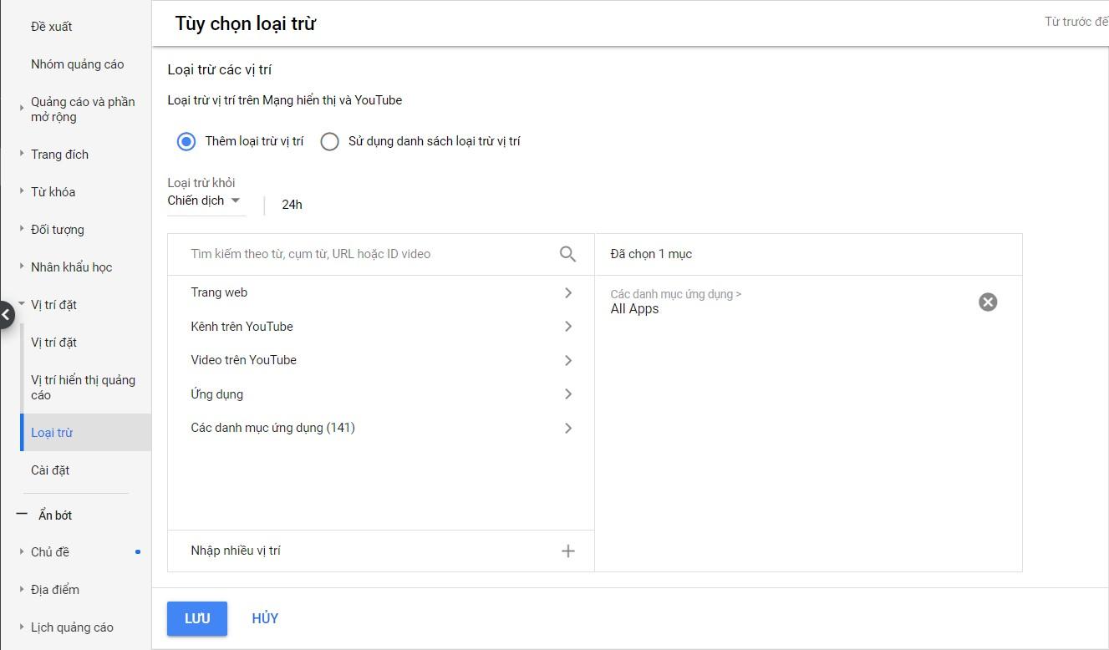Viewport: 1109px width, 650px height.
Task: Click the plus icon for Nhập nhiều vị trí
Action: (x=568, y=551)
